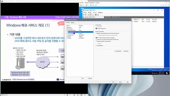Select the USB Controller device row
Image resolution: width=170 pixels, height=96 pixels.
80,34
